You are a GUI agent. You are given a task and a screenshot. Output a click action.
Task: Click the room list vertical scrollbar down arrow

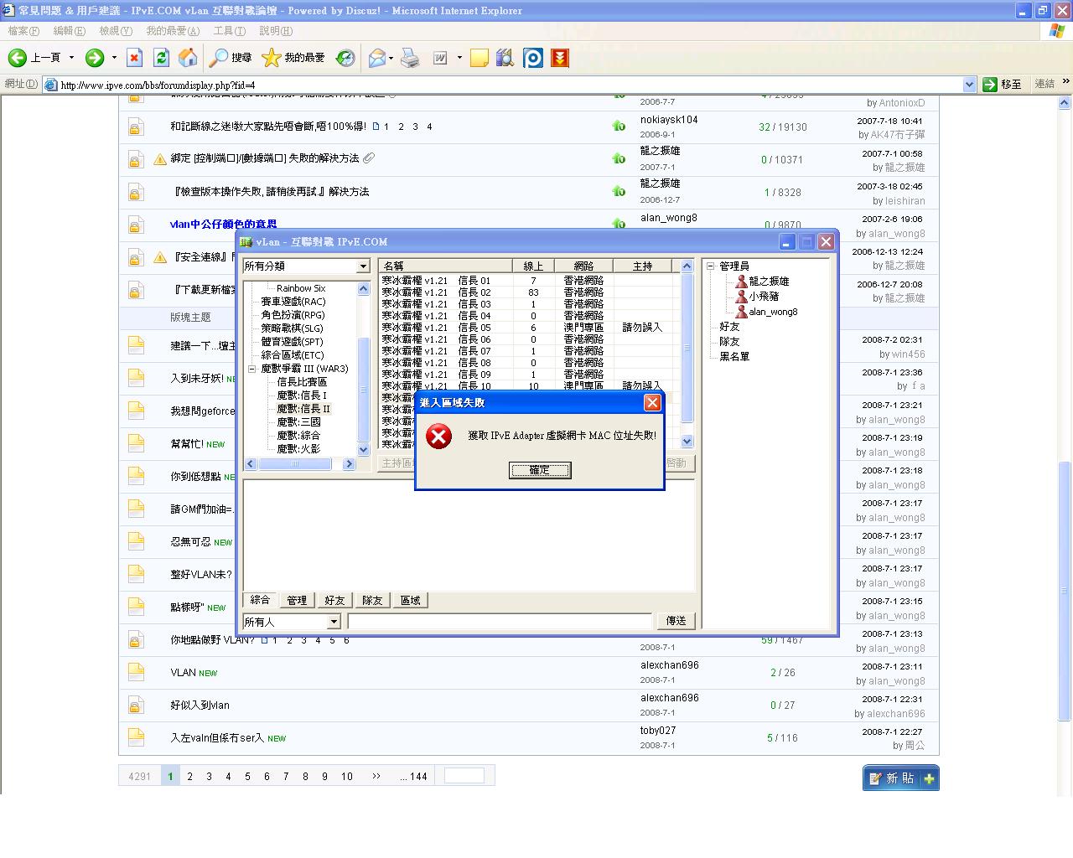coord(687,441)
